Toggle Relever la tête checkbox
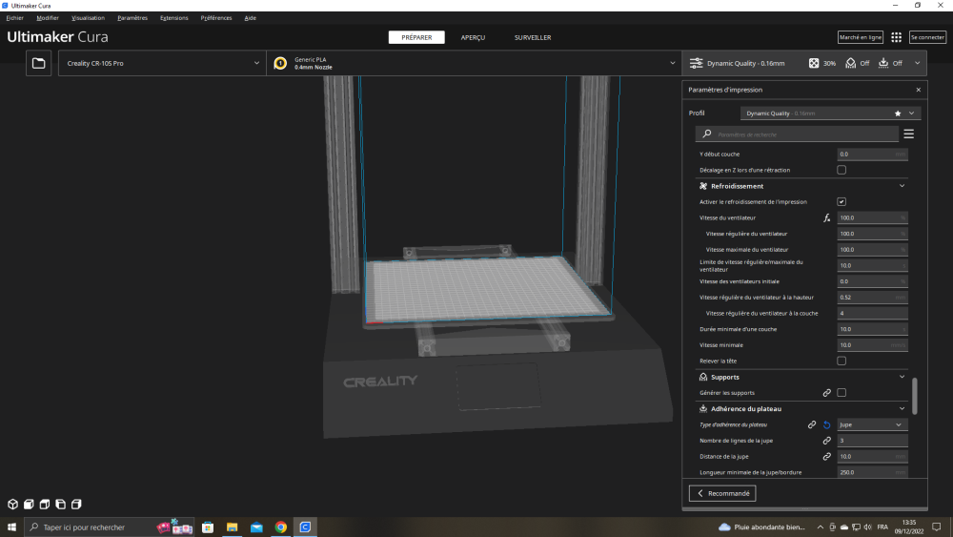 point(841,361)
